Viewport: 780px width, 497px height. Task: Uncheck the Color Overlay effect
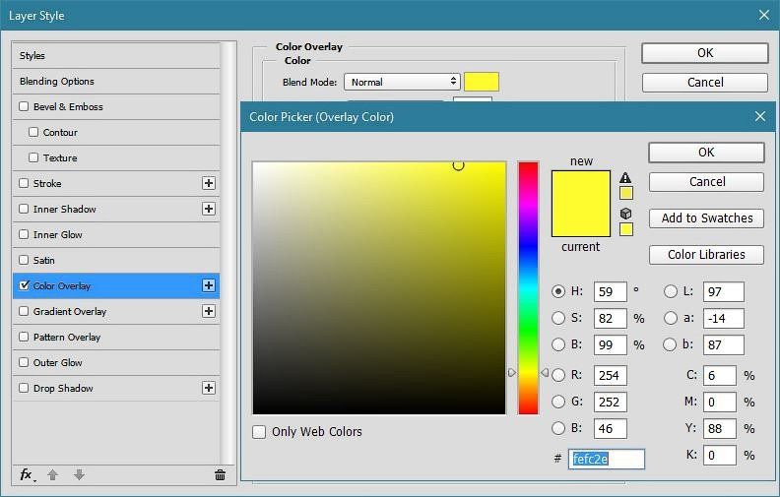click(25, 285)
